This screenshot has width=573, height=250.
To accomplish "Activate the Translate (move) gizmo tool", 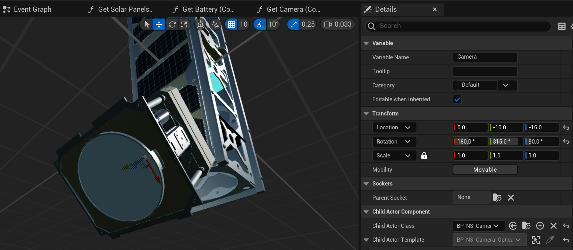I will 159,24.
